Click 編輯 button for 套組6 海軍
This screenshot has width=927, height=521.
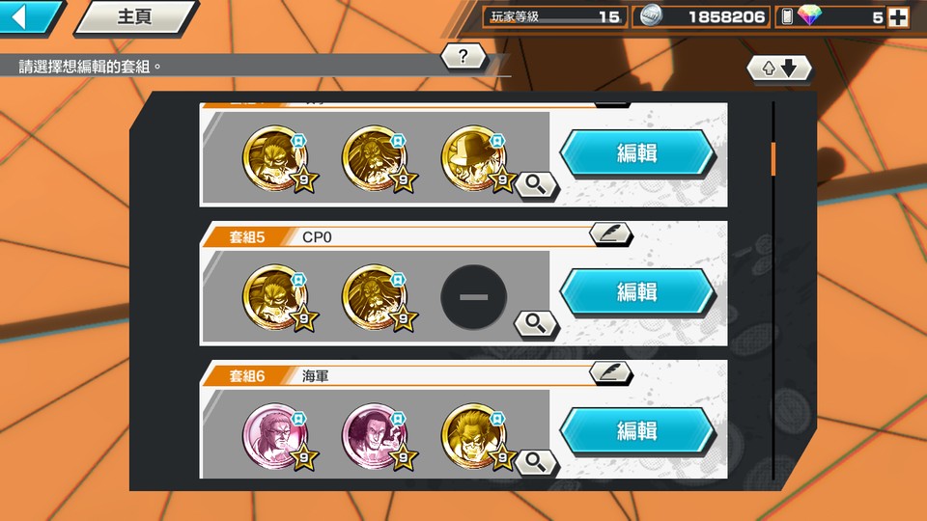point(637,430)
